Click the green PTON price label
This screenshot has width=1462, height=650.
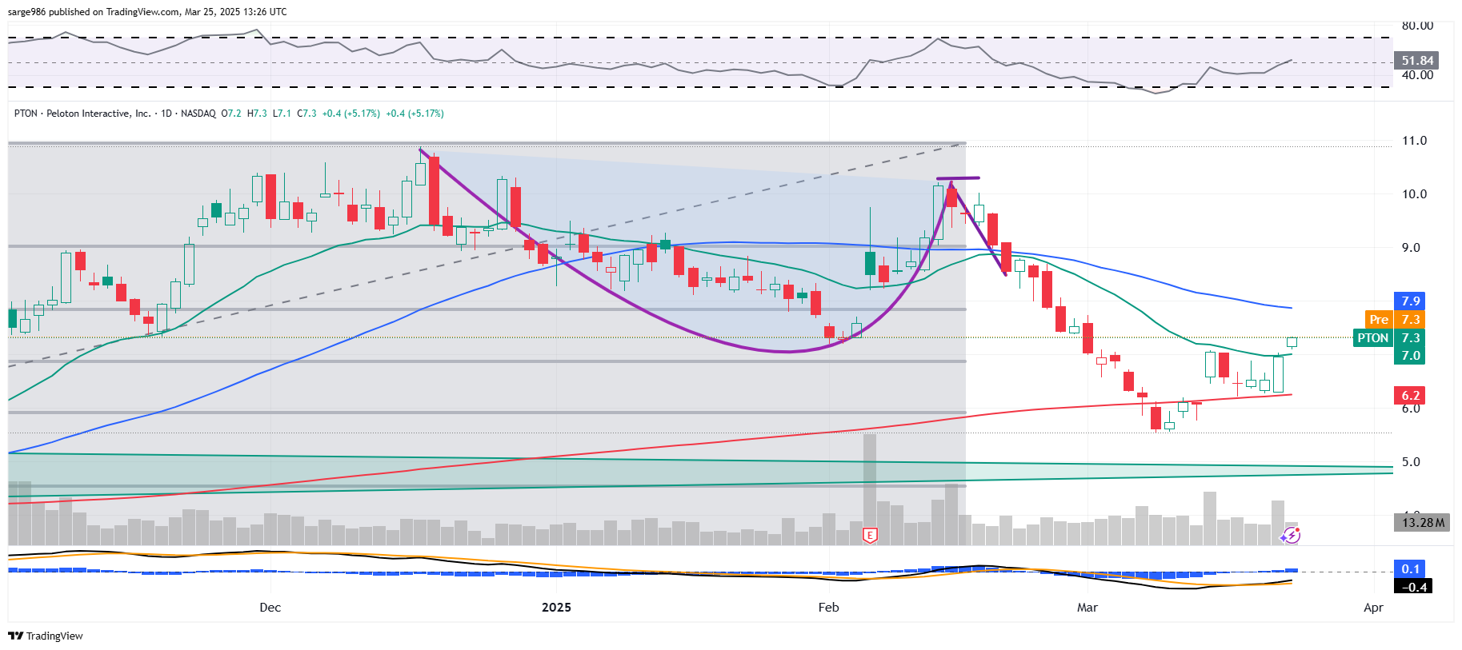pos(1372,338)
